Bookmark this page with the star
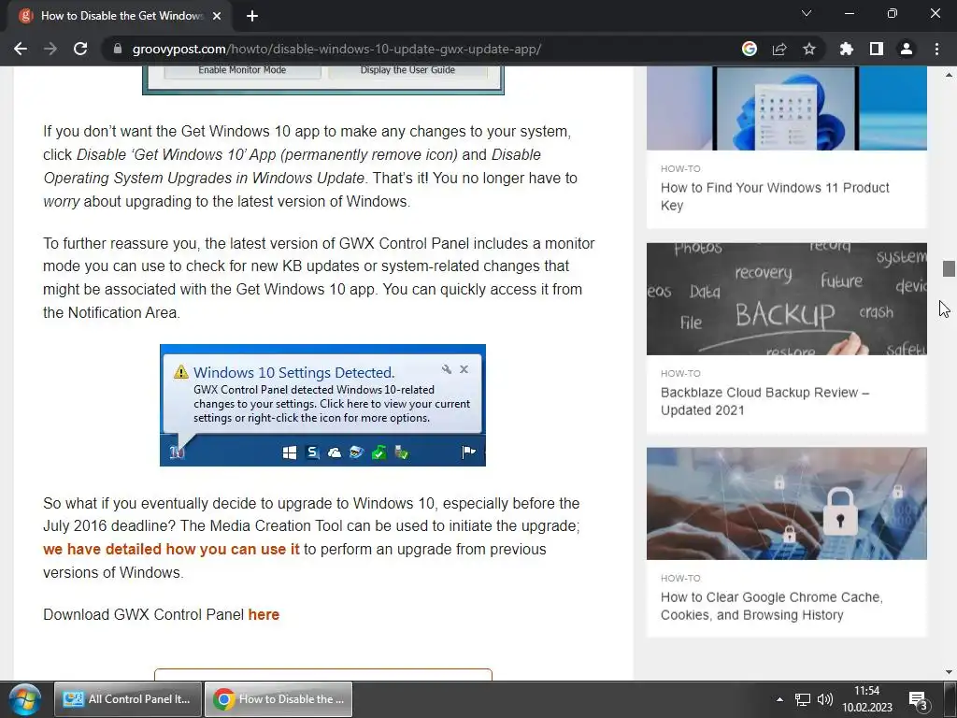 tap(809, 49)
